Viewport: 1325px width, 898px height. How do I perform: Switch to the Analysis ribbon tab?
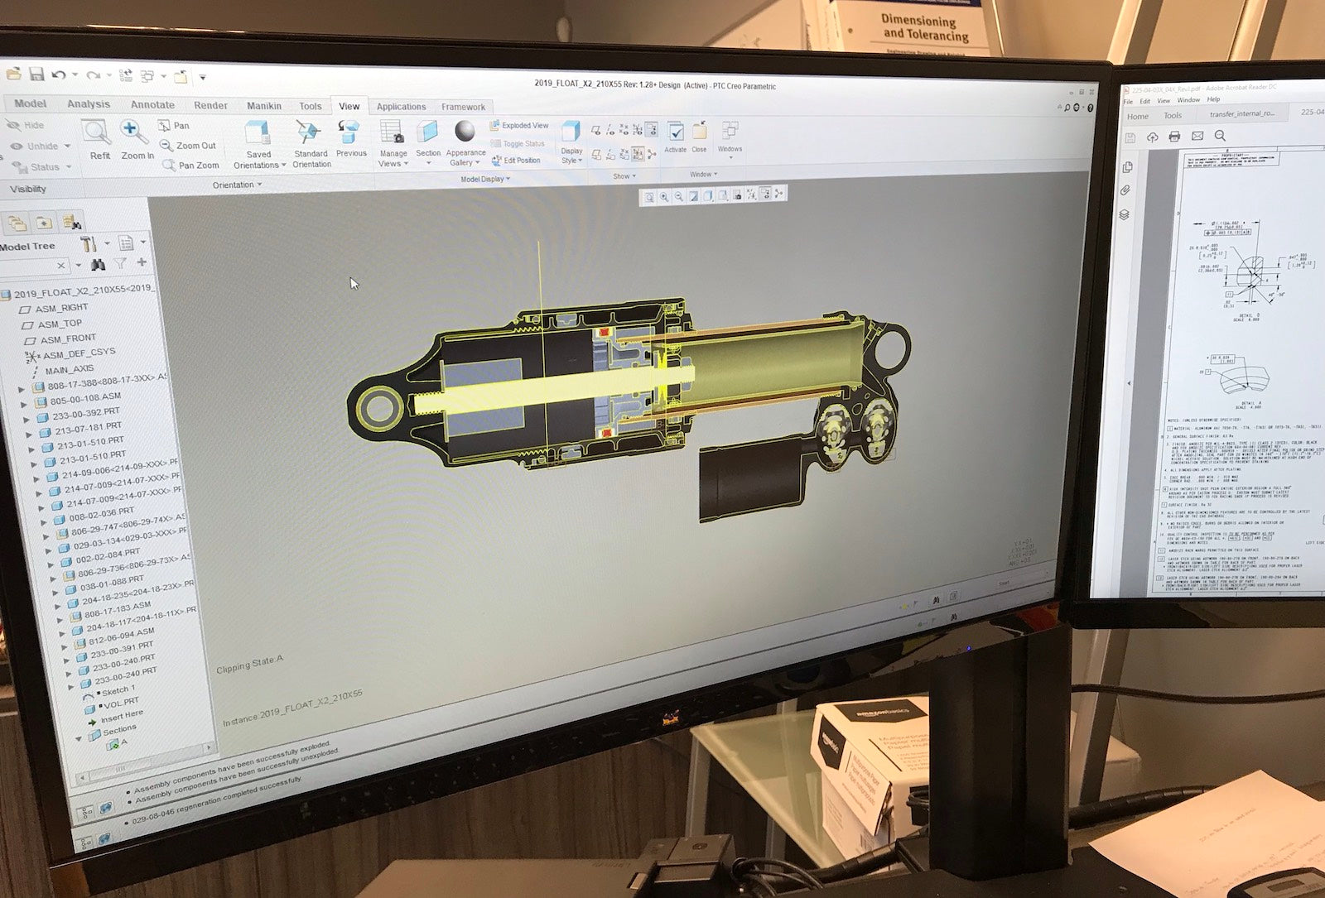pos(89,104)
